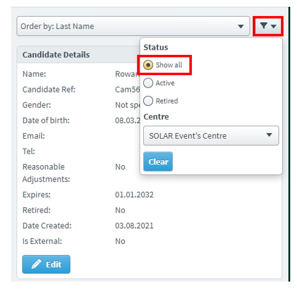Click the Order by dropdown arrow

(x=240, y=26)
